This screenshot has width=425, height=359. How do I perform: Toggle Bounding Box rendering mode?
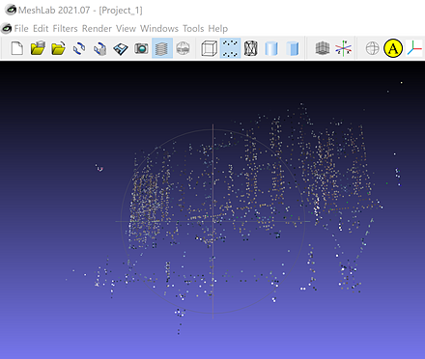coord(210,48)
